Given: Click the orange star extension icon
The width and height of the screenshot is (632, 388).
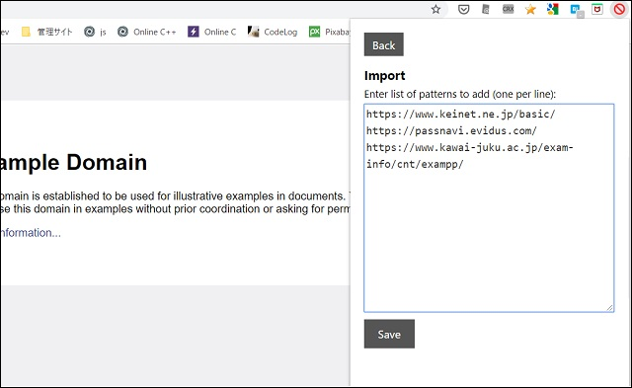Looking at the screenshot, I should 530,9.
